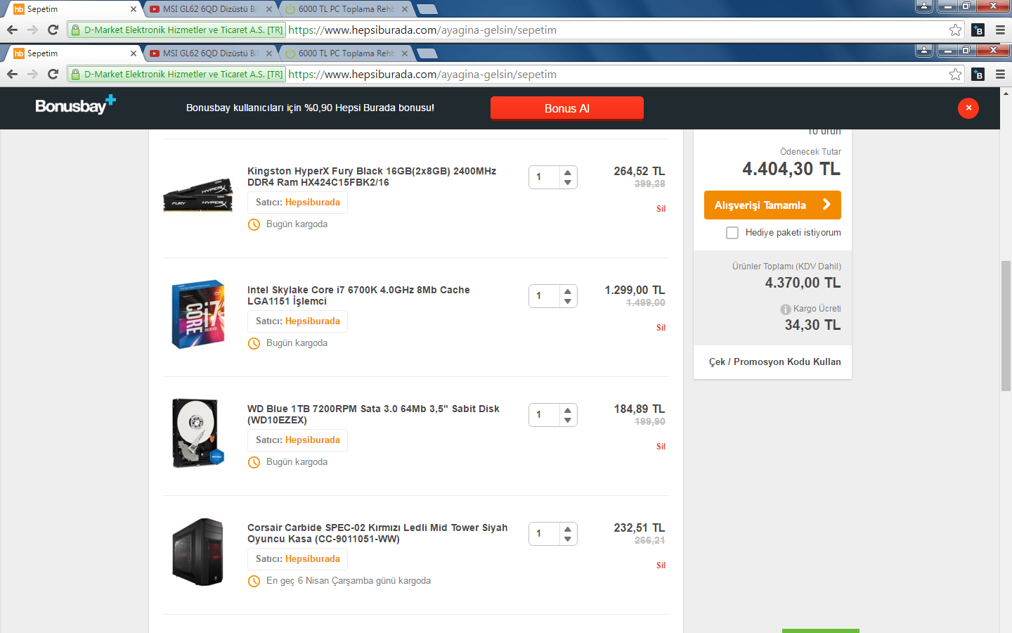Switch to the 6000 TL PC Toplama tab in front window
The width and height of the screenshot is (1012, 633).
[x=345, y=53]
